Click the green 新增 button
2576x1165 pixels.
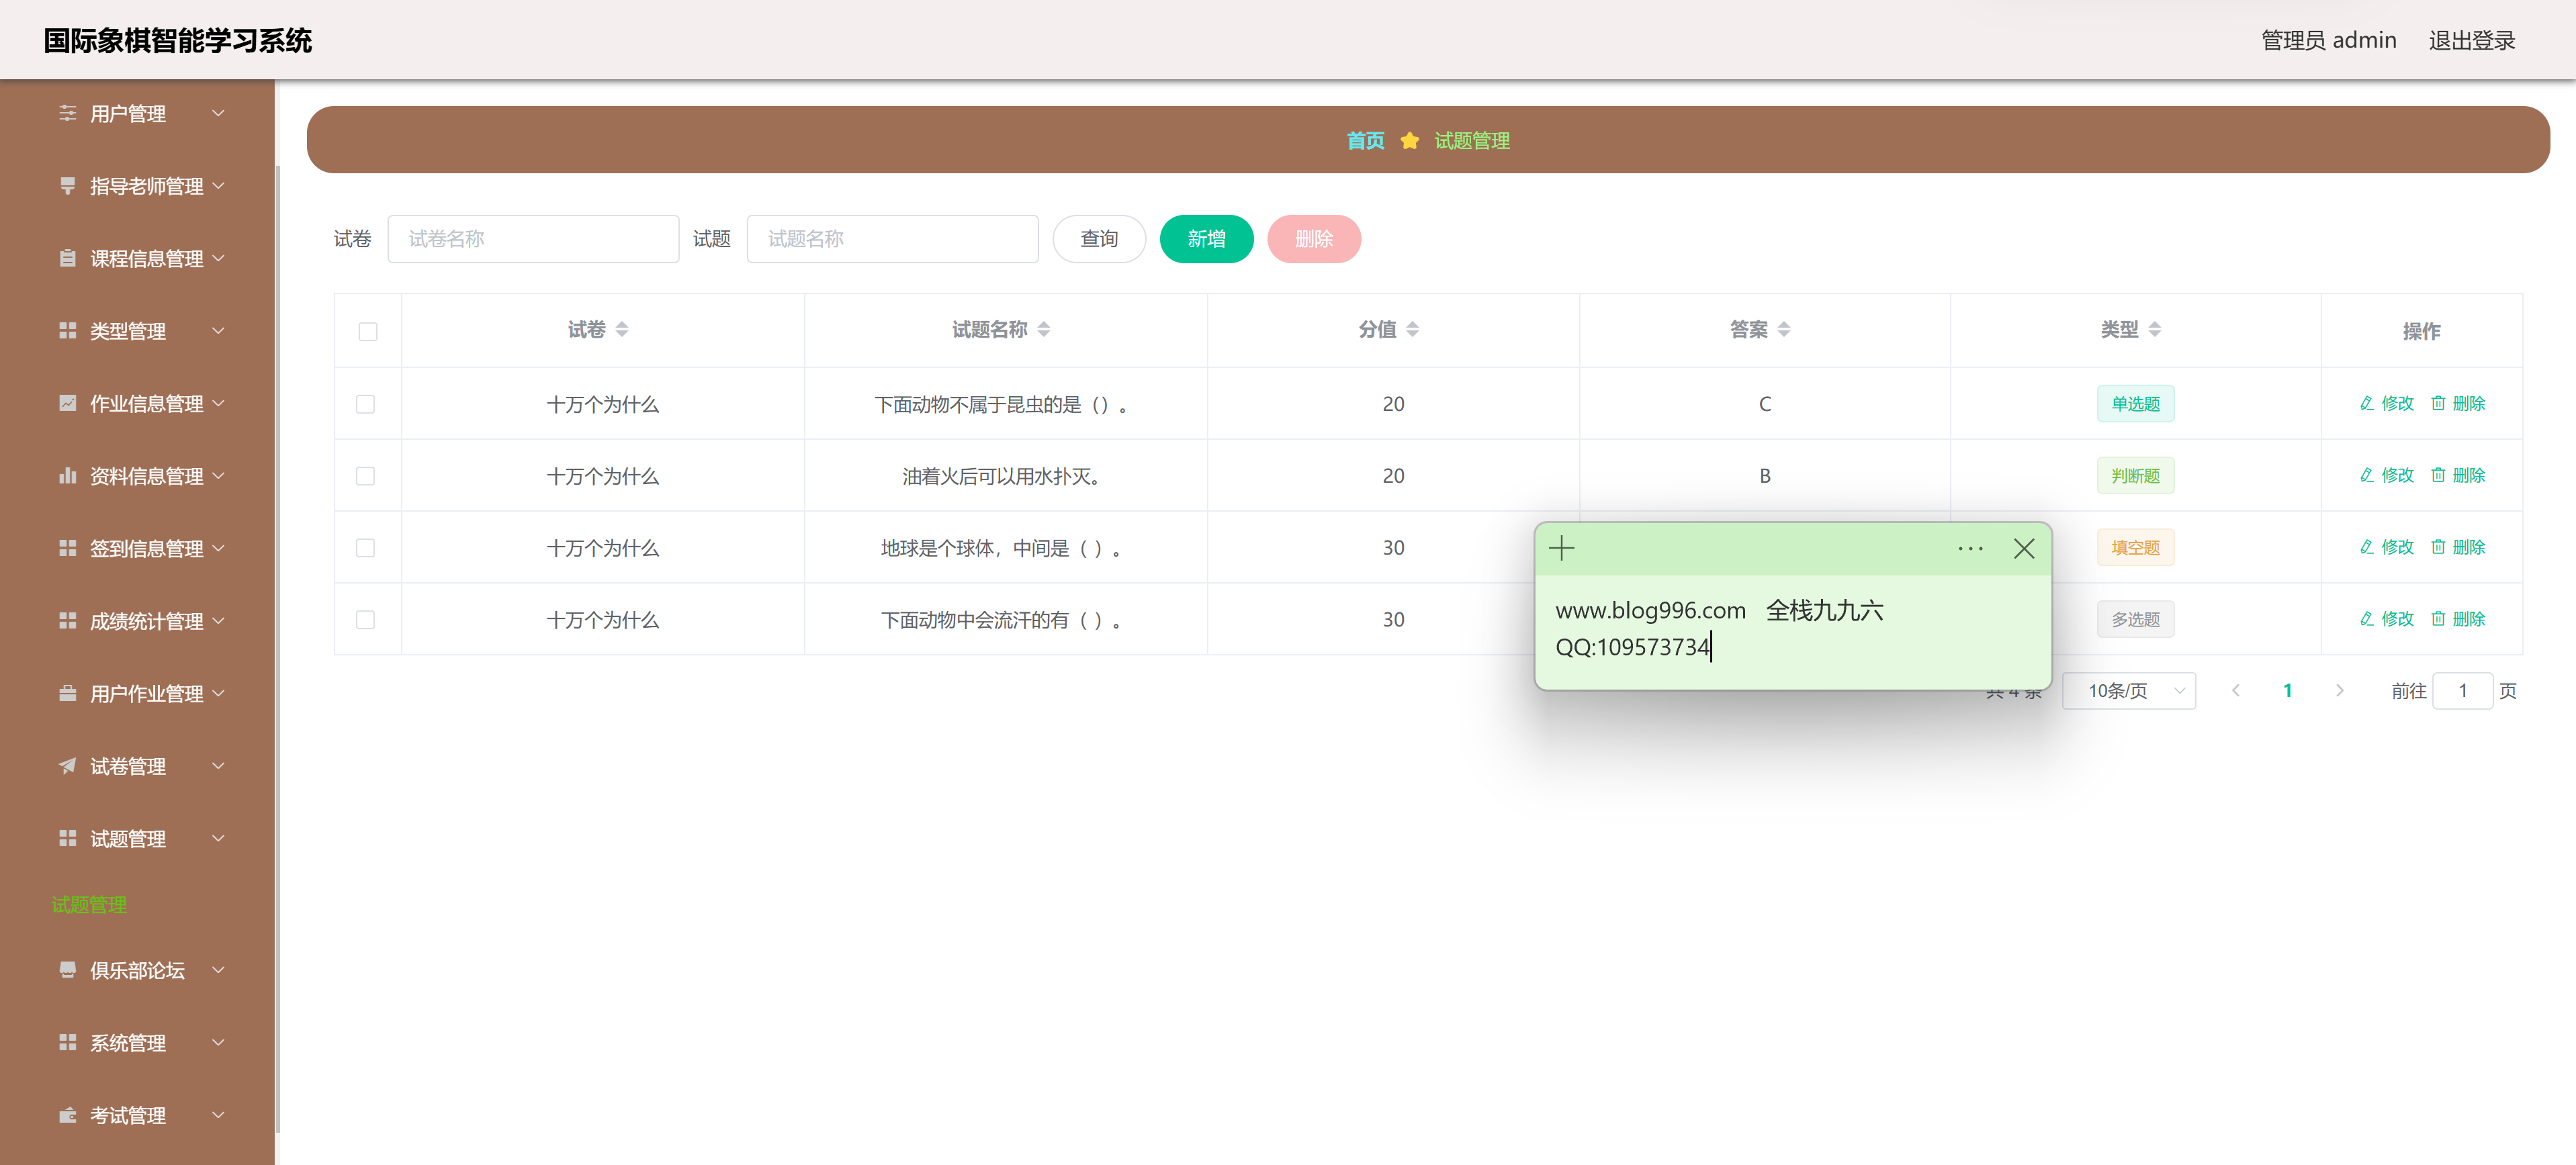(1205, 239)
